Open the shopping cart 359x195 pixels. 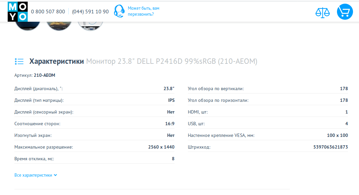[345, 12]
